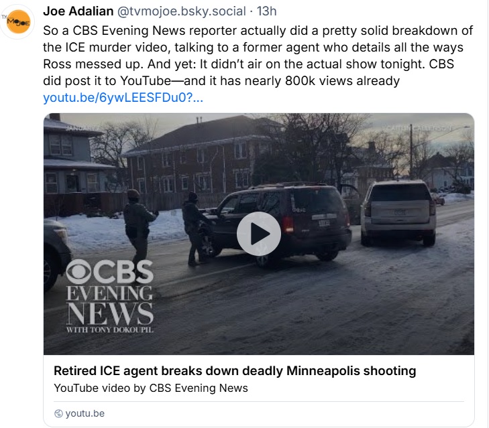
Task: Play the CBS Evening News video
Action: 258,234
